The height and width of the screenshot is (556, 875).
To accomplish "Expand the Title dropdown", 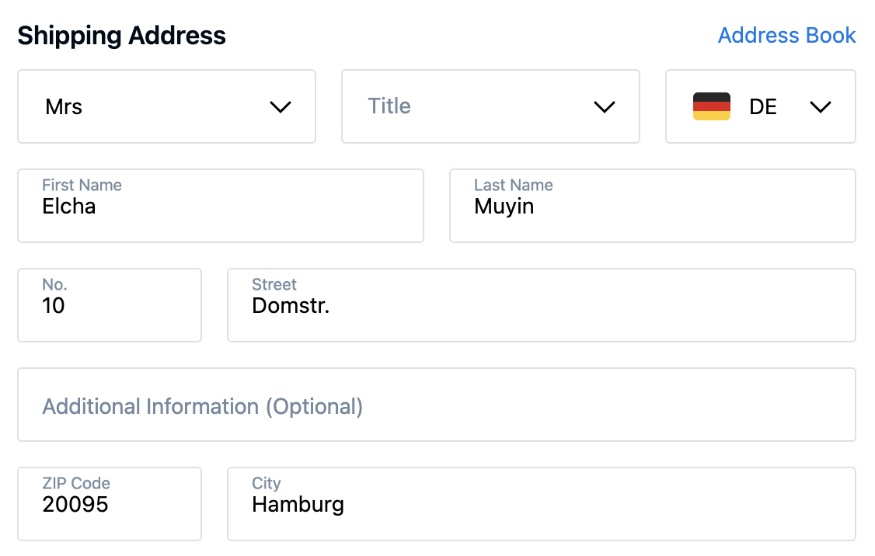I will [490, 106].
